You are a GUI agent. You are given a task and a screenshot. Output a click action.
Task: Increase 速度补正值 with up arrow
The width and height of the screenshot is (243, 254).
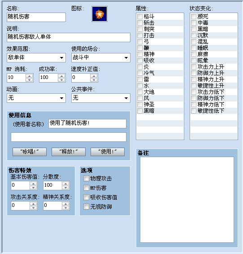click(94, 76)
